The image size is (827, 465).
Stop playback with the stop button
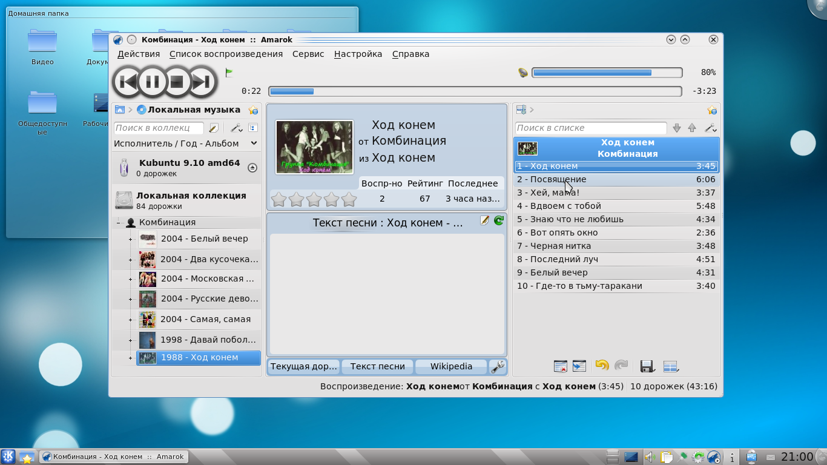click(x=177, y=81)
